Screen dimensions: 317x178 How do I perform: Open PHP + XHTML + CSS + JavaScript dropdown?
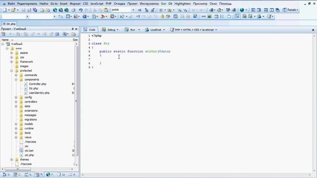216,30
